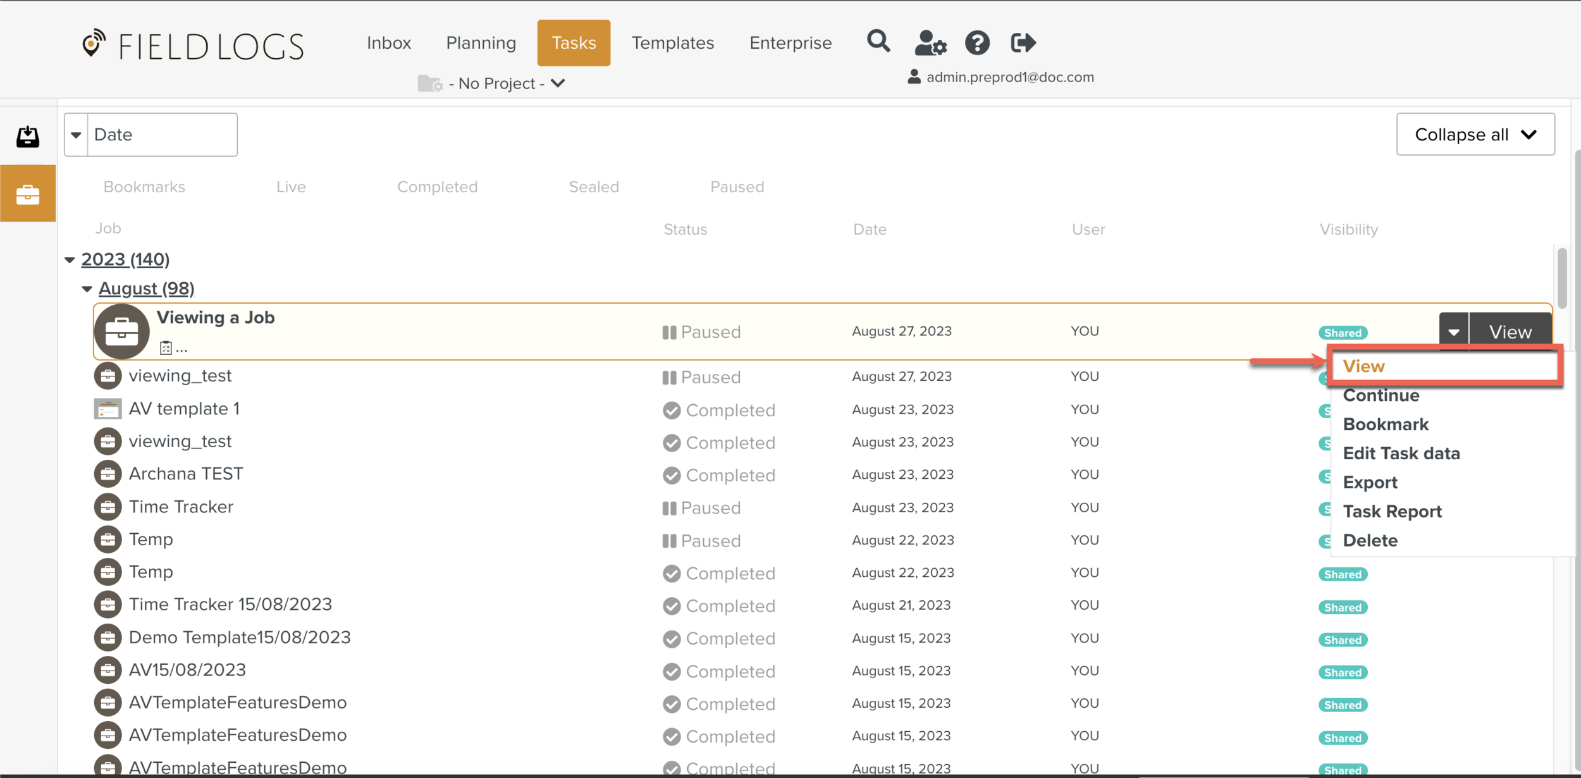Toggle the Bookmarks filter
Image resolution: width=1581 pixels, height=778 pixels.
pos(144,187)
